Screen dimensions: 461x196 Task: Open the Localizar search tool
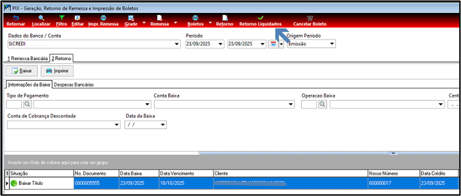click(x=41, y=18)
